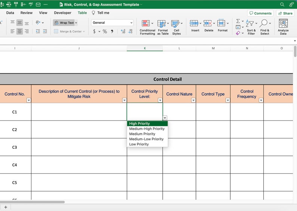Open Control Type filter dropdown
Image resolution: width=297 pixels, height=211 pixels.
point(228,100)
